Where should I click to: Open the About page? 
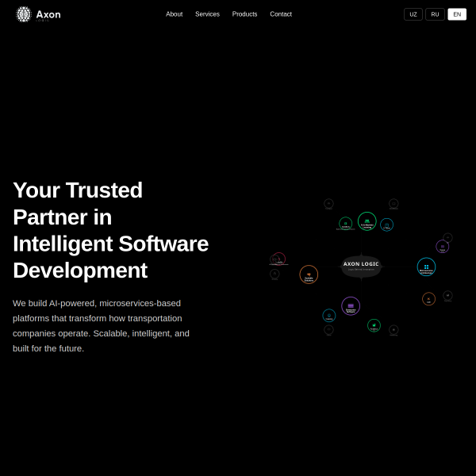(x=174, y=14)
